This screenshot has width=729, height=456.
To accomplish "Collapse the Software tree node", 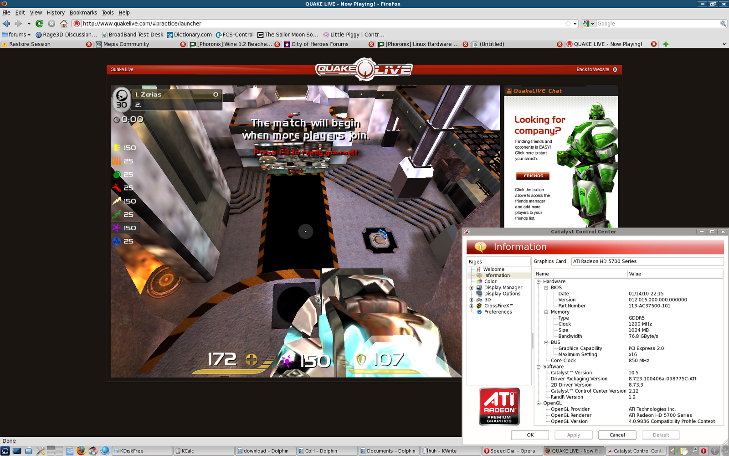I will (x=539, y=367).
